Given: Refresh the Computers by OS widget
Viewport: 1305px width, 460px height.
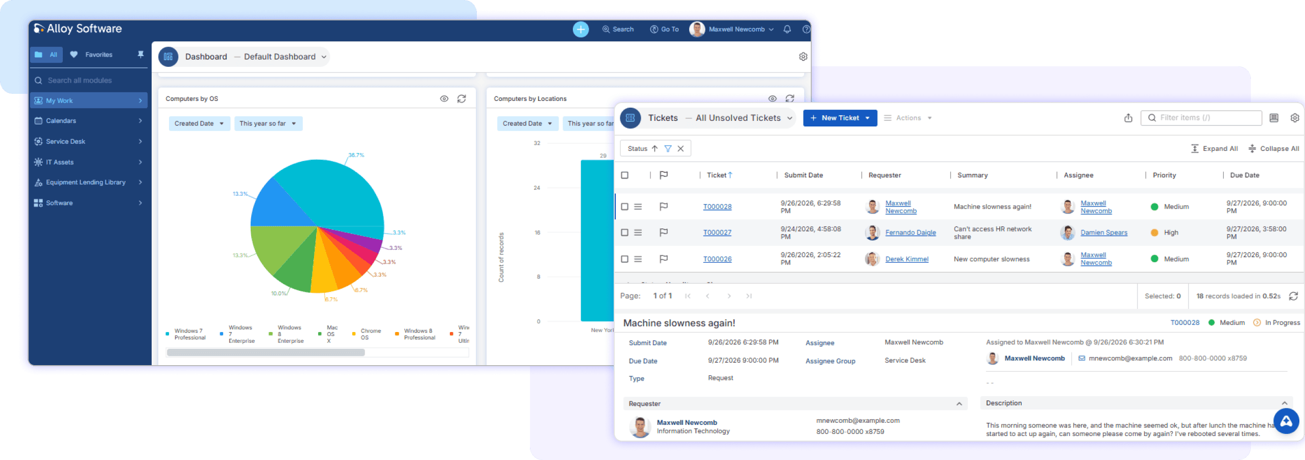Looking at the screenshot, I should click(x=462, y=99).
